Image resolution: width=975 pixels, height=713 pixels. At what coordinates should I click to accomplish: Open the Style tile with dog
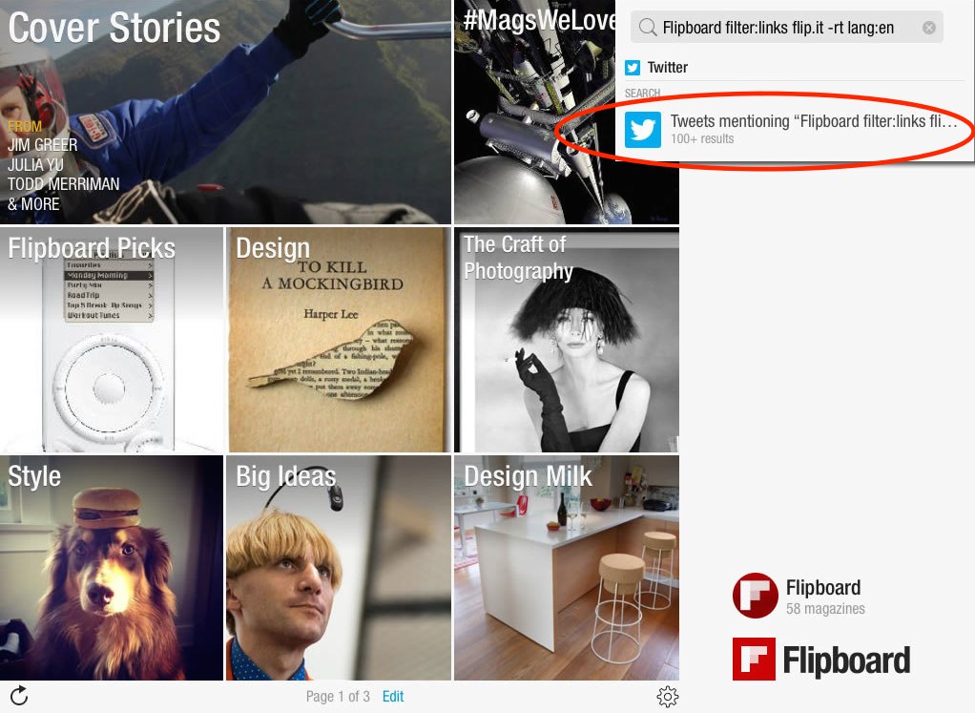coord(112,568)
